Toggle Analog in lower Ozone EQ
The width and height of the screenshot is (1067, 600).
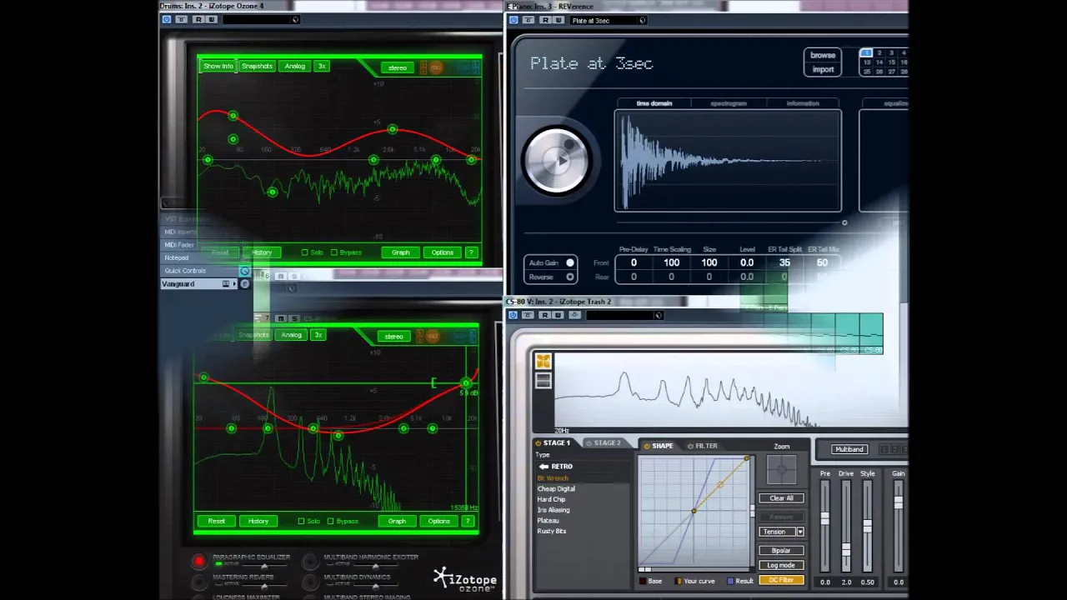pyautogui.click(x=291, y=335)
